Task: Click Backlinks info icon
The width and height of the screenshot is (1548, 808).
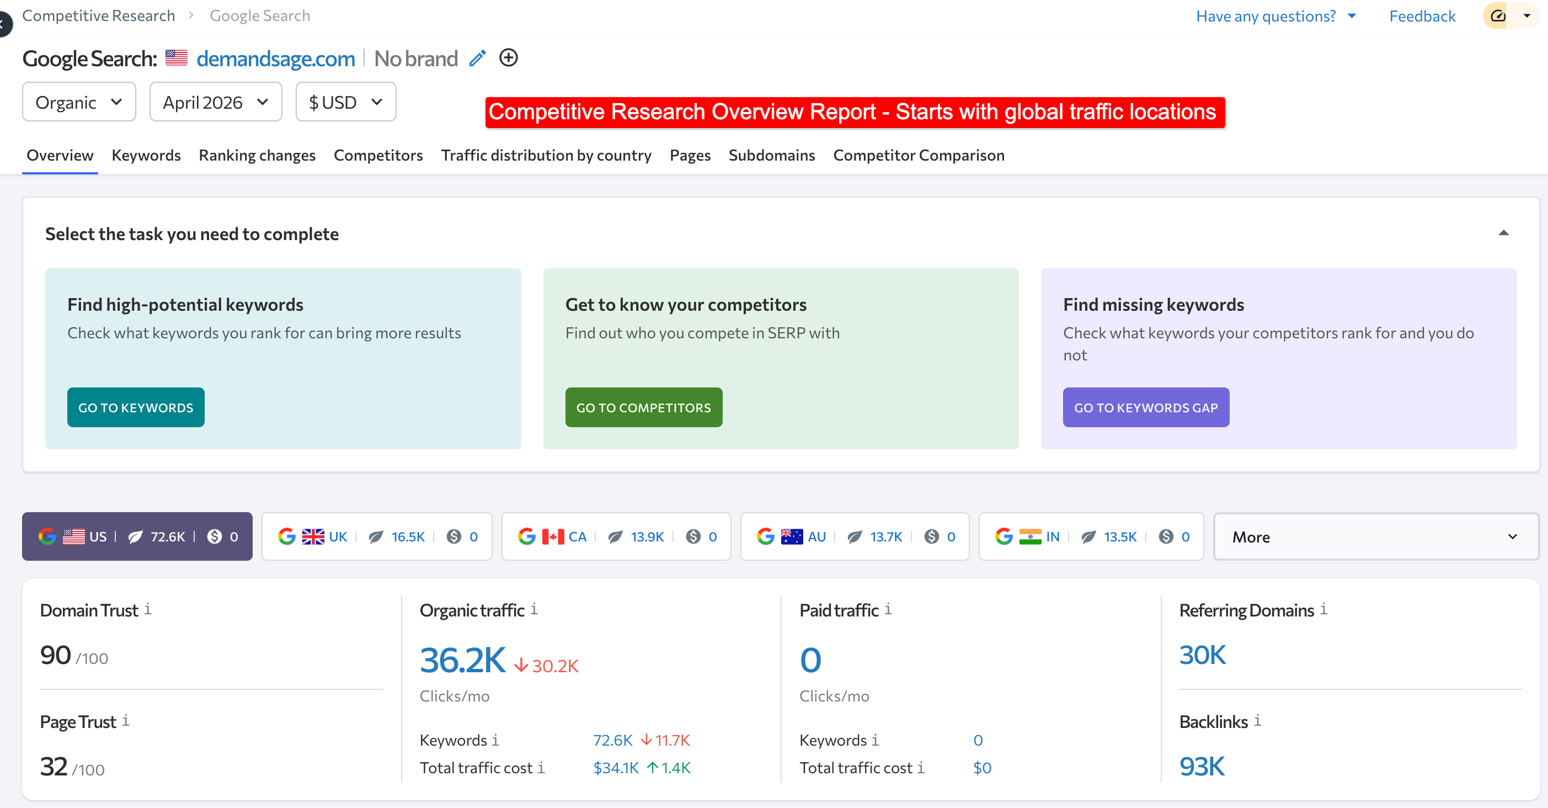Action: point(1258,720)
